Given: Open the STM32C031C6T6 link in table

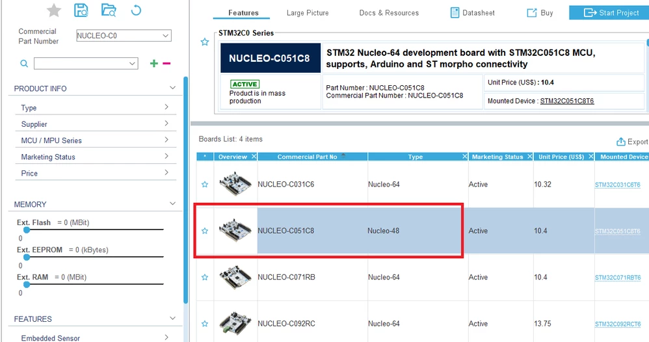Looking at the screenshot, I should click(618, 185).
